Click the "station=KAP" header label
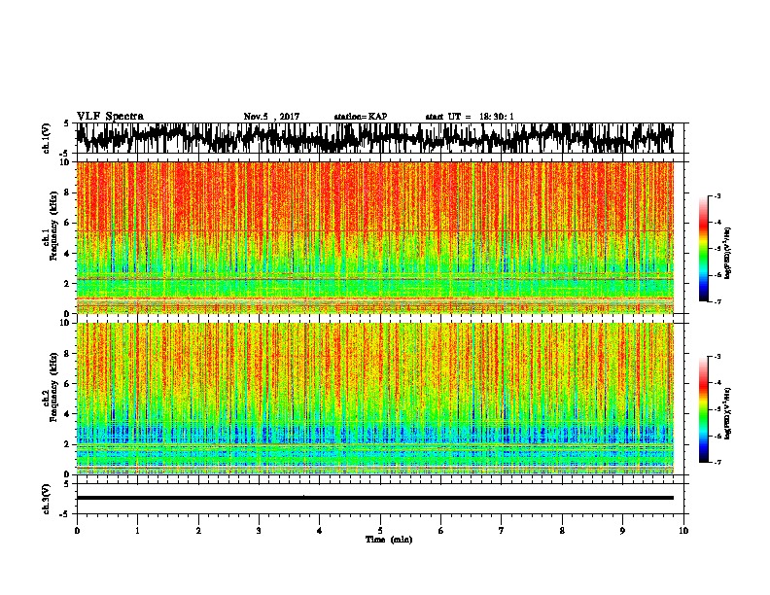The width and height of the screenshot is (770, 595). [x=361, y=117]
